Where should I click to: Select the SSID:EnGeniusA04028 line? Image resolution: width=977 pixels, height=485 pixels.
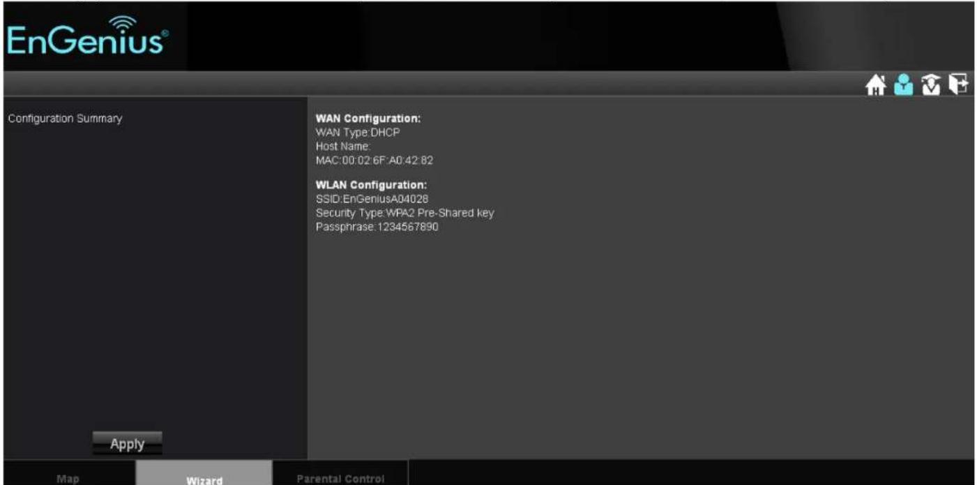click(x=372, y=199)
